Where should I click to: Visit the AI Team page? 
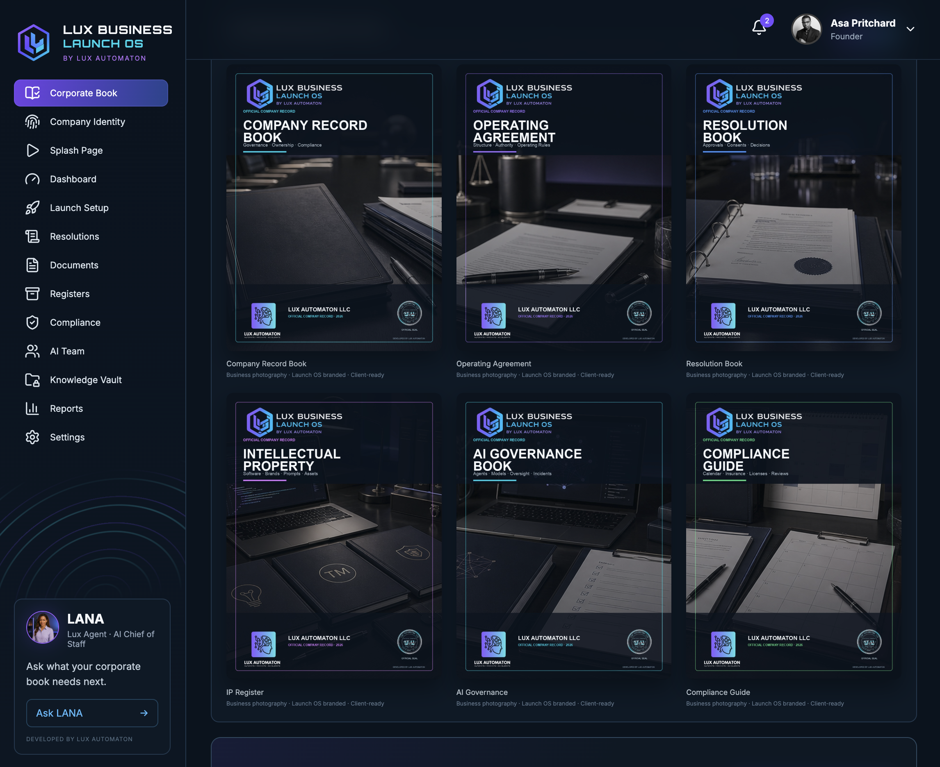[x=91, y=351]
